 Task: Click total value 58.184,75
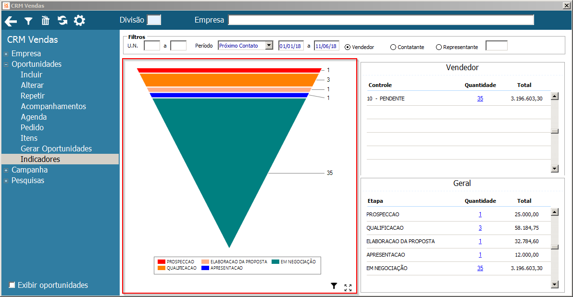point(526,228)
